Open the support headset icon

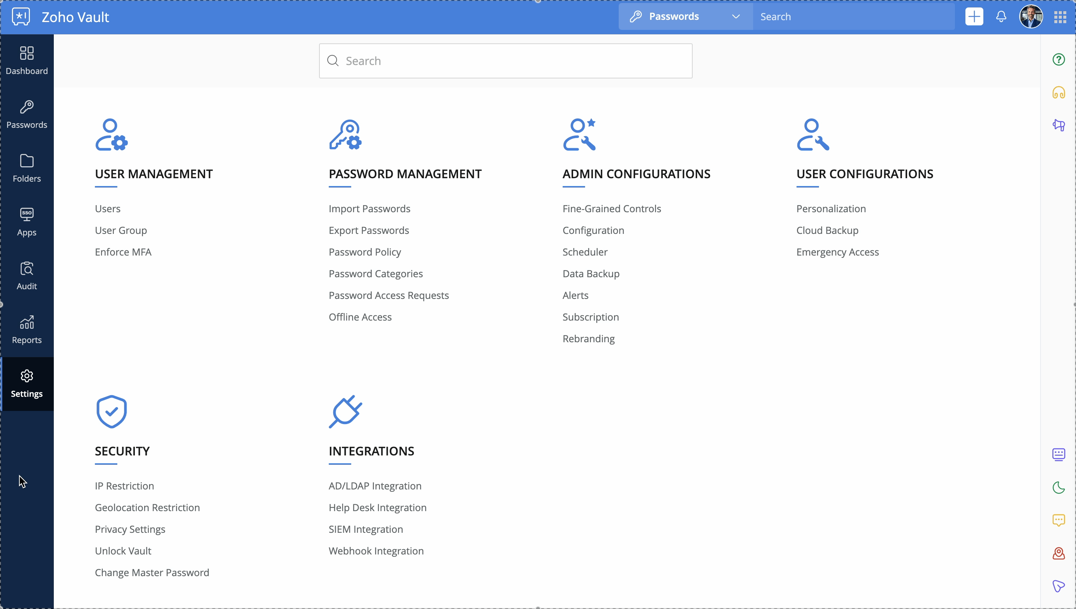[x=1058, y=92]
